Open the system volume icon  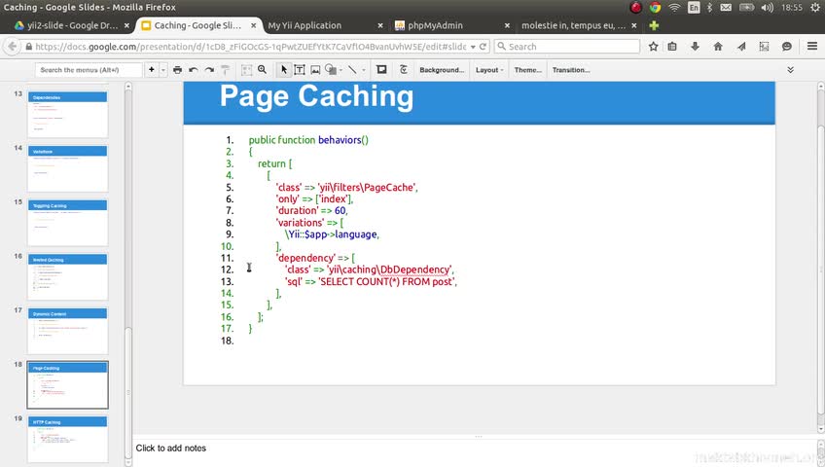(x=768, y=8)
